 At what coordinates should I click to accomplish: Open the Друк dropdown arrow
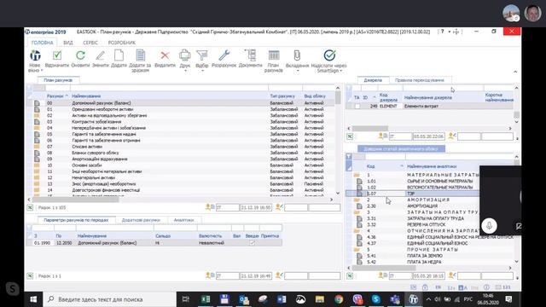(185, 71)
